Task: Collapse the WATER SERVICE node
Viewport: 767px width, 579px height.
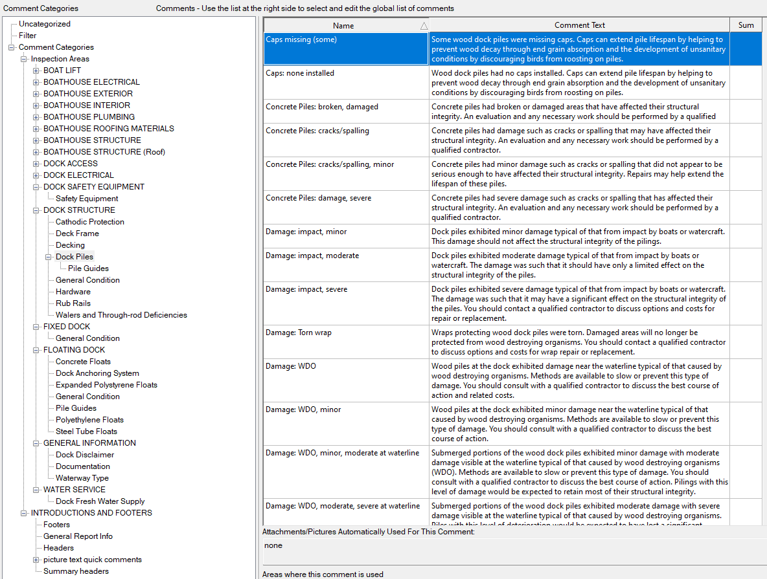Action: [36, 490]
